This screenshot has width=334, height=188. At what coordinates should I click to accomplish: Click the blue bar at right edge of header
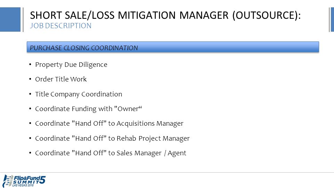pyautogui.click(x=332, y=19)
